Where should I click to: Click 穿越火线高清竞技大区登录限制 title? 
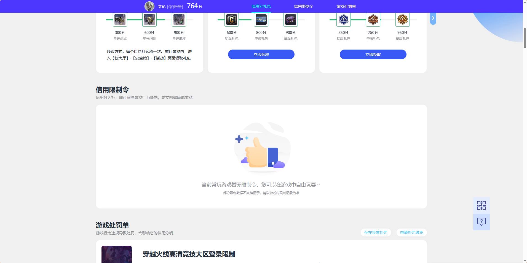click(x=189, y=254)
